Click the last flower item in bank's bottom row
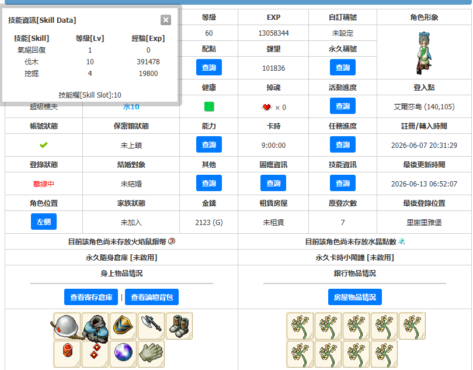The image size is (473, 370). (x=384, y=354)
